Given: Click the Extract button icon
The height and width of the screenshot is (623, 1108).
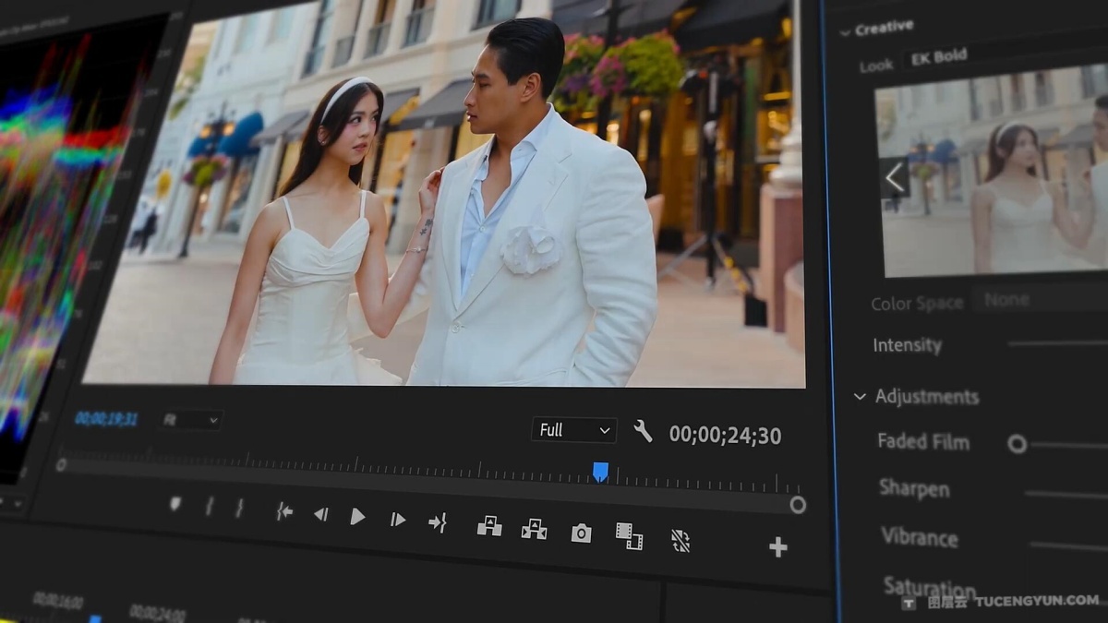Looking at the screenshot, I should point(534,529).
